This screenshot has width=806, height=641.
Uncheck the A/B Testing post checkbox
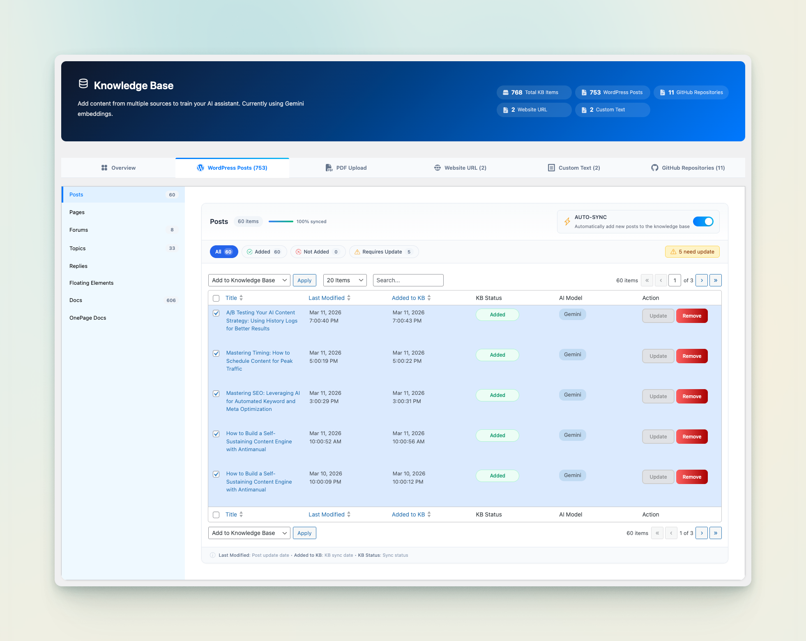tap(216, 313)
